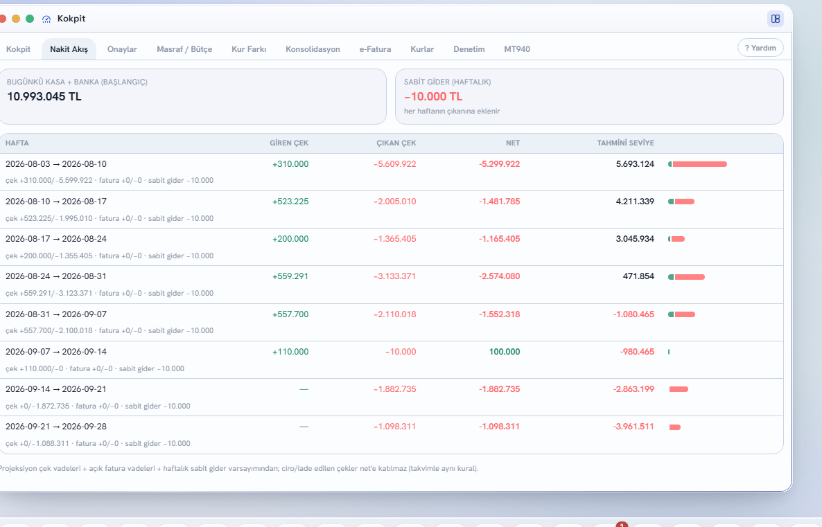The width and height of the screenshot is (822, 527).
Task: Select week 2026-08-10 → 2026-08-17 row
Action: [392, 210]
